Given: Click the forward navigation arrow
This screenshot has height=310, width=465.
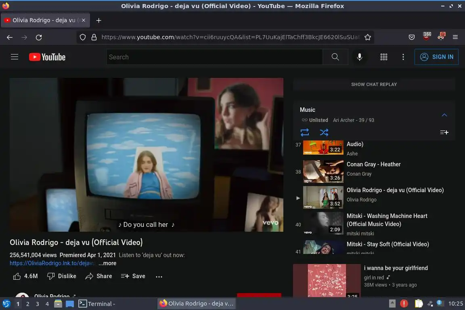Looking at the screenshot, I should [24, 38].
